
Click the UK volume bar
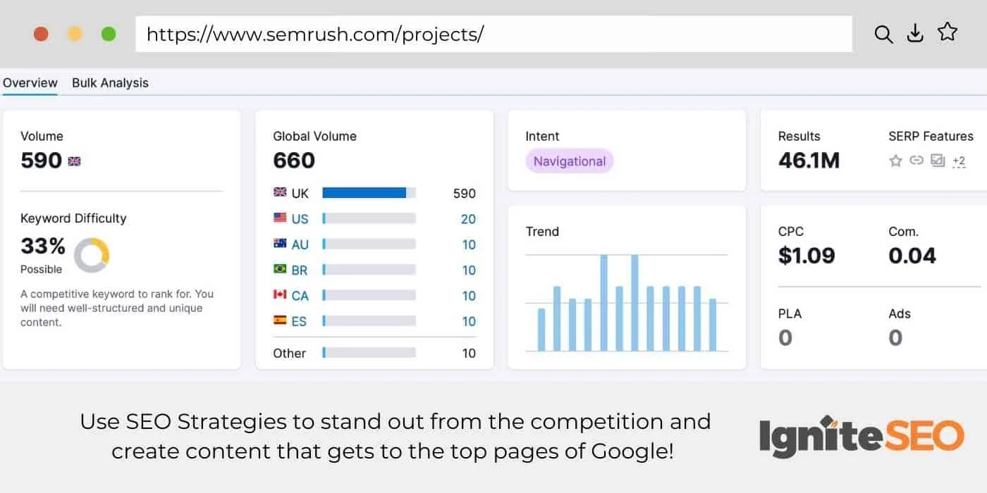pyautogui.click(x=364, y=193)
